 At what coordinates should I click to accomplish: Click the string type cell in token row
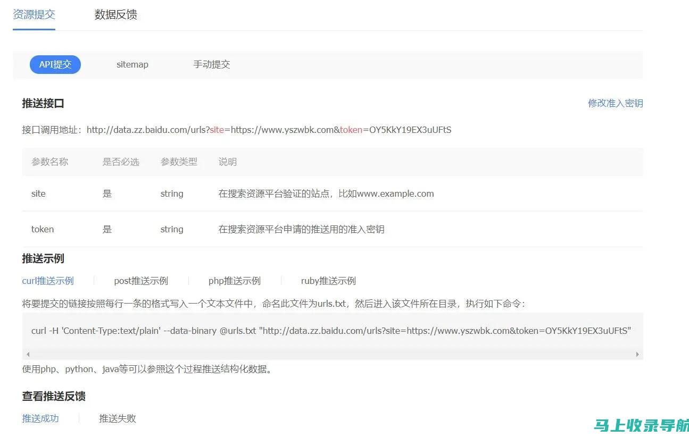[x=172, y=229]
